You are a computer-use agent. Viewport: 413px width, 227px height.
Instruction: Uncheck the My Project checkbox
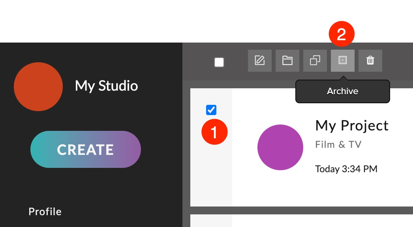211,110
